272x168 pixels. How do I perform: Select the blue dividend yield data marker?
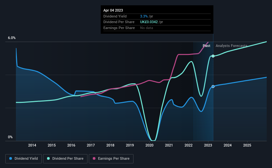click(213, 86)
